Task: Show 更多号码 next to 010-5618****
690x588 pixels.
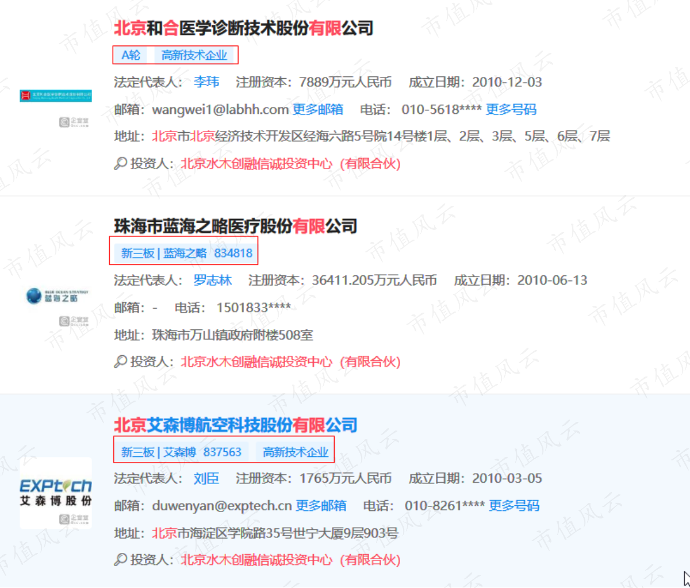Action: (x=511, y=109)
